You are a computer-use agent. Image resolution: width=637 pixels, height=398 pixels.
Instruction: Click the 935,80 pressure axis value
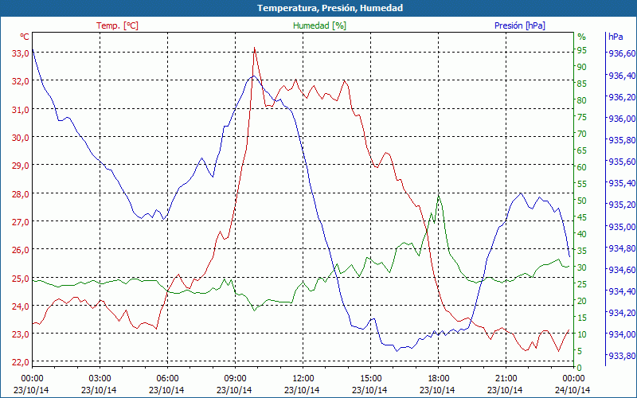(621, 140)
